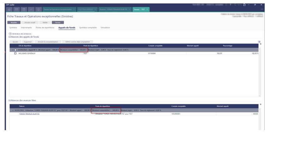Open the calendar icon
The height and width of the screenshot is (142, 285).
pyautogui.click(x=24, y=9)
